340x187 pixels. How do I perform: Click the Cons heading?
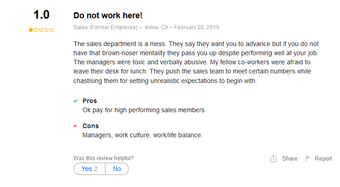coord(90,126)
